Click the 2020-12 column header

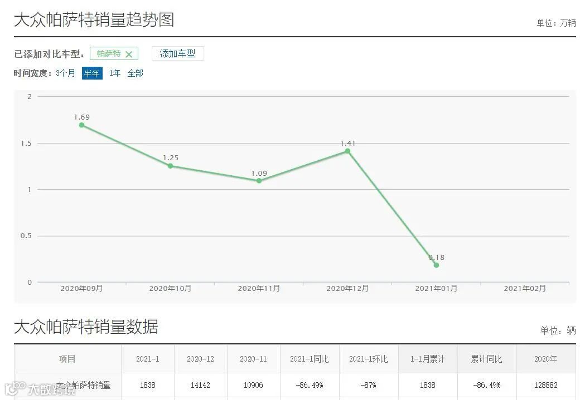(200, 359)
